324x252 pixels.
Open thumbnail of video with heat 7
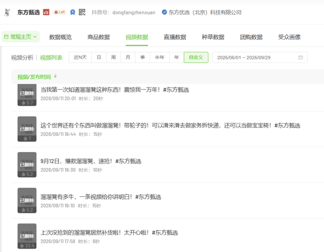point(27,129)
